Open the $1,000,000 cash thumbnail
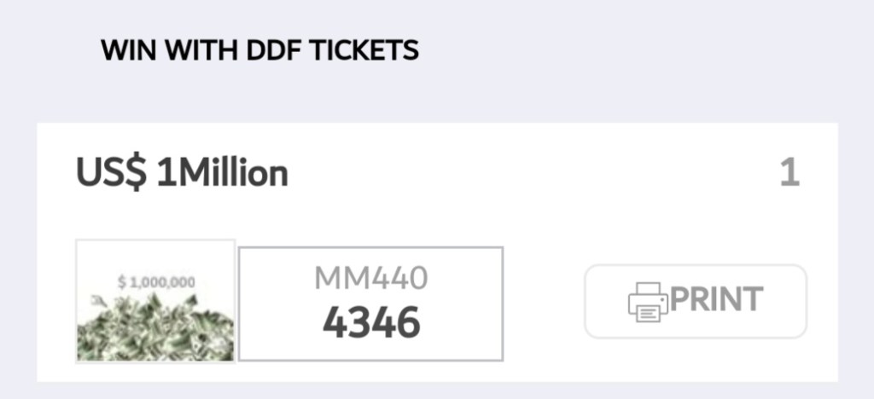The height and width of the screenshot is (399, 874). click(155, 300)
